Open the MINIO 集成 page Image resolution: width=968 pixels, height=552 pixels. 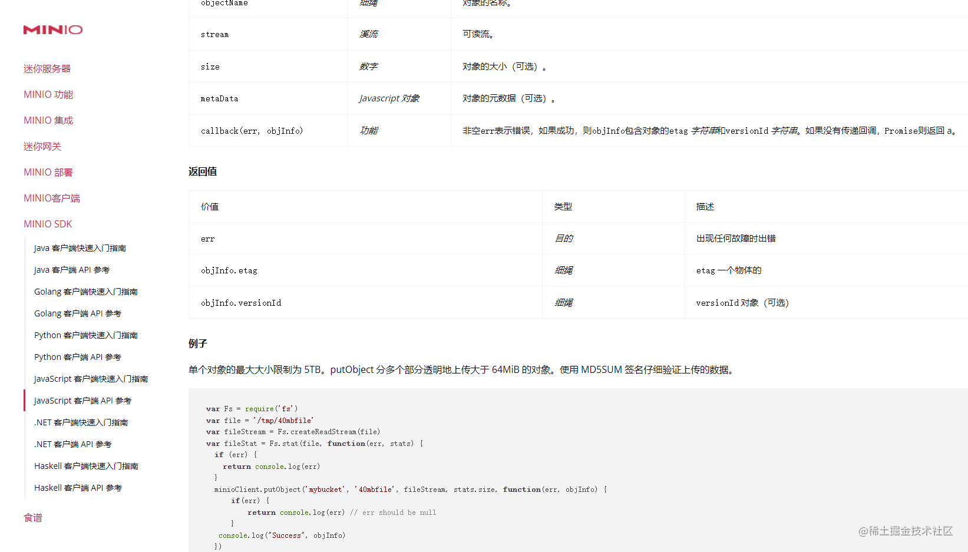coord(48,120)
